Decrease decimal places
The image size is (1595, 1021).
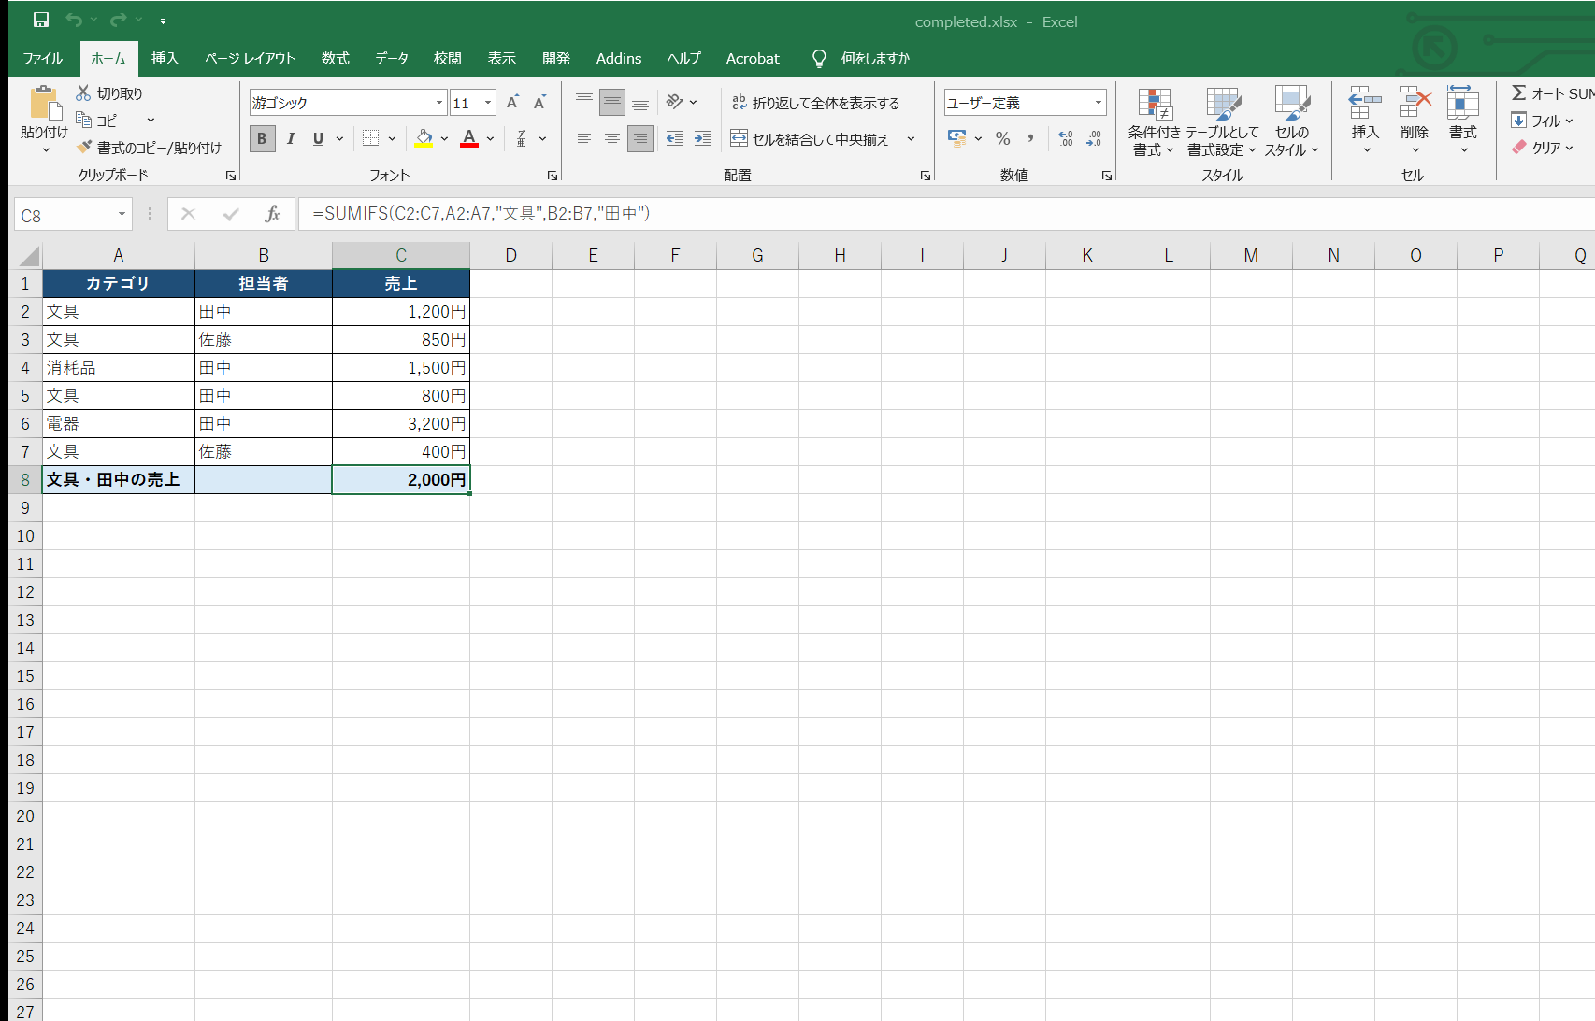tap(1094, 138)
